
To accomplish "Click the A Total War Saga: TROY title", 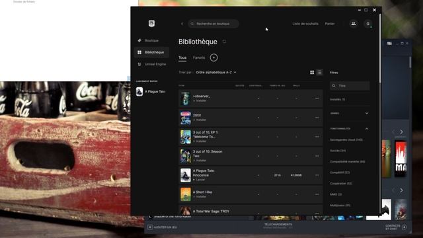I will tap(211, 212).
